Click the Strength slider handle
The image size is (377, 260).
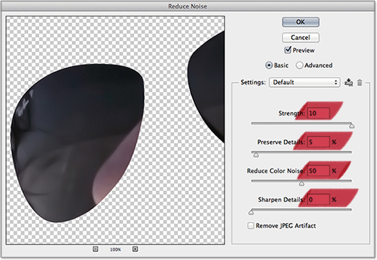click(x=352, y=126)
